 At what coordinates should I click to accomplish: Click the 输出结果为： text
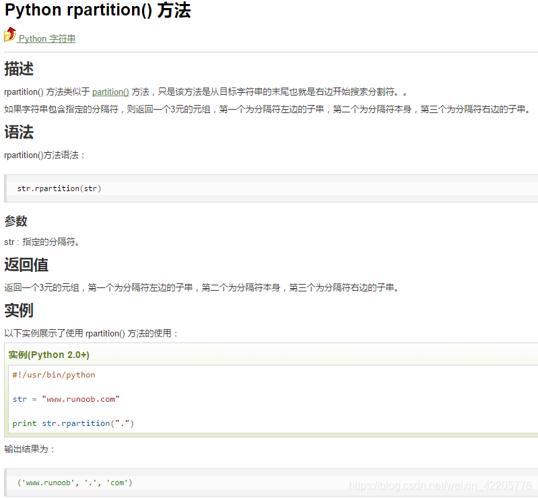pos(30,450)
